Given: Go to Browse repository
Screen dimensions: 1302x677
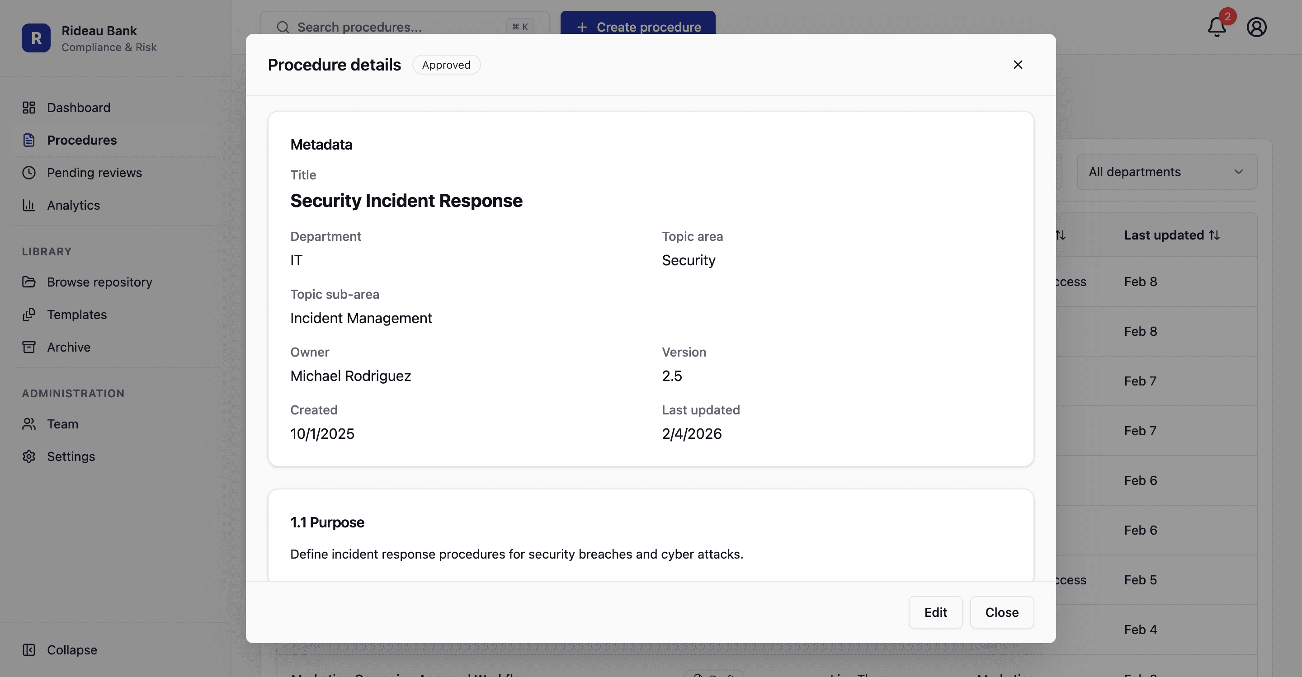Looking at the screenshot, I should pyautogui.click(x=99, y=282).
